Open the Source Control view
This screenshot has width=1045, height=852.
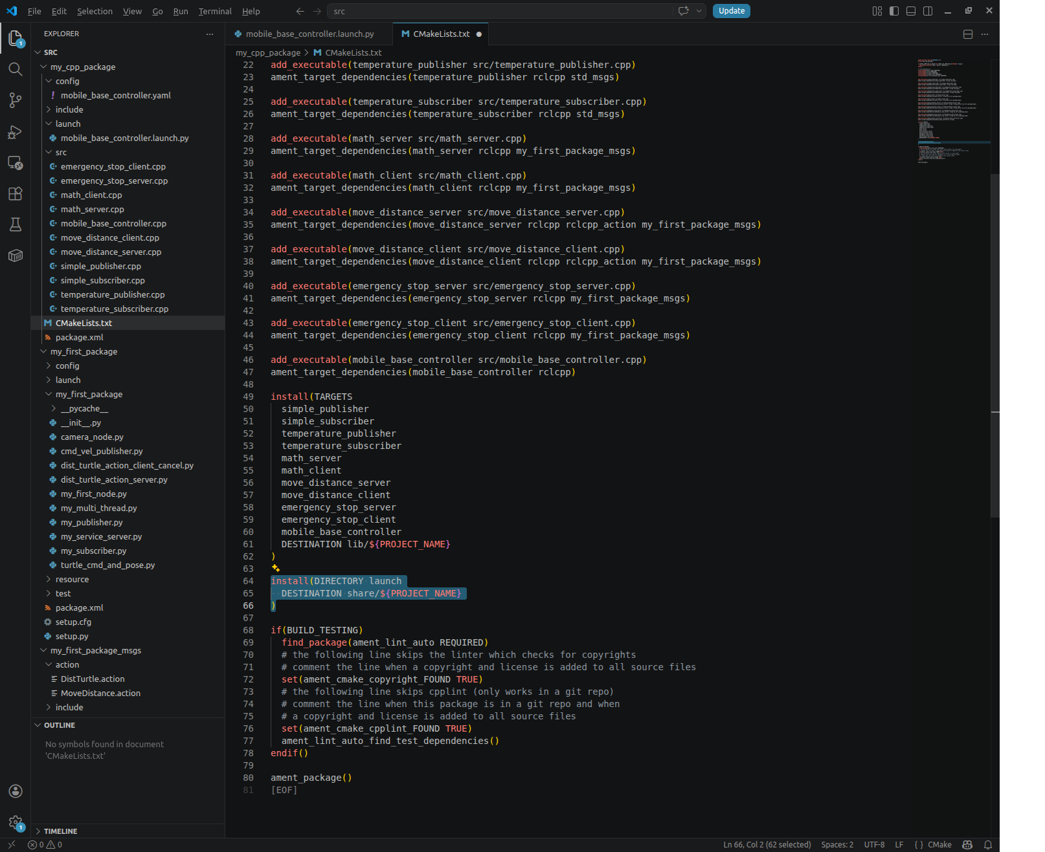click(16, 100)
